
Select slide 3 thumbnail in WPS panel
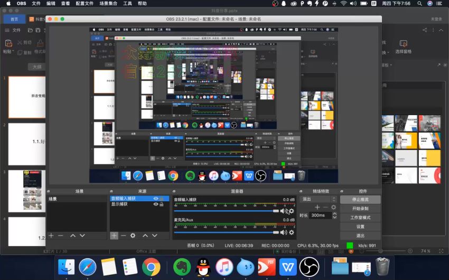27,191
